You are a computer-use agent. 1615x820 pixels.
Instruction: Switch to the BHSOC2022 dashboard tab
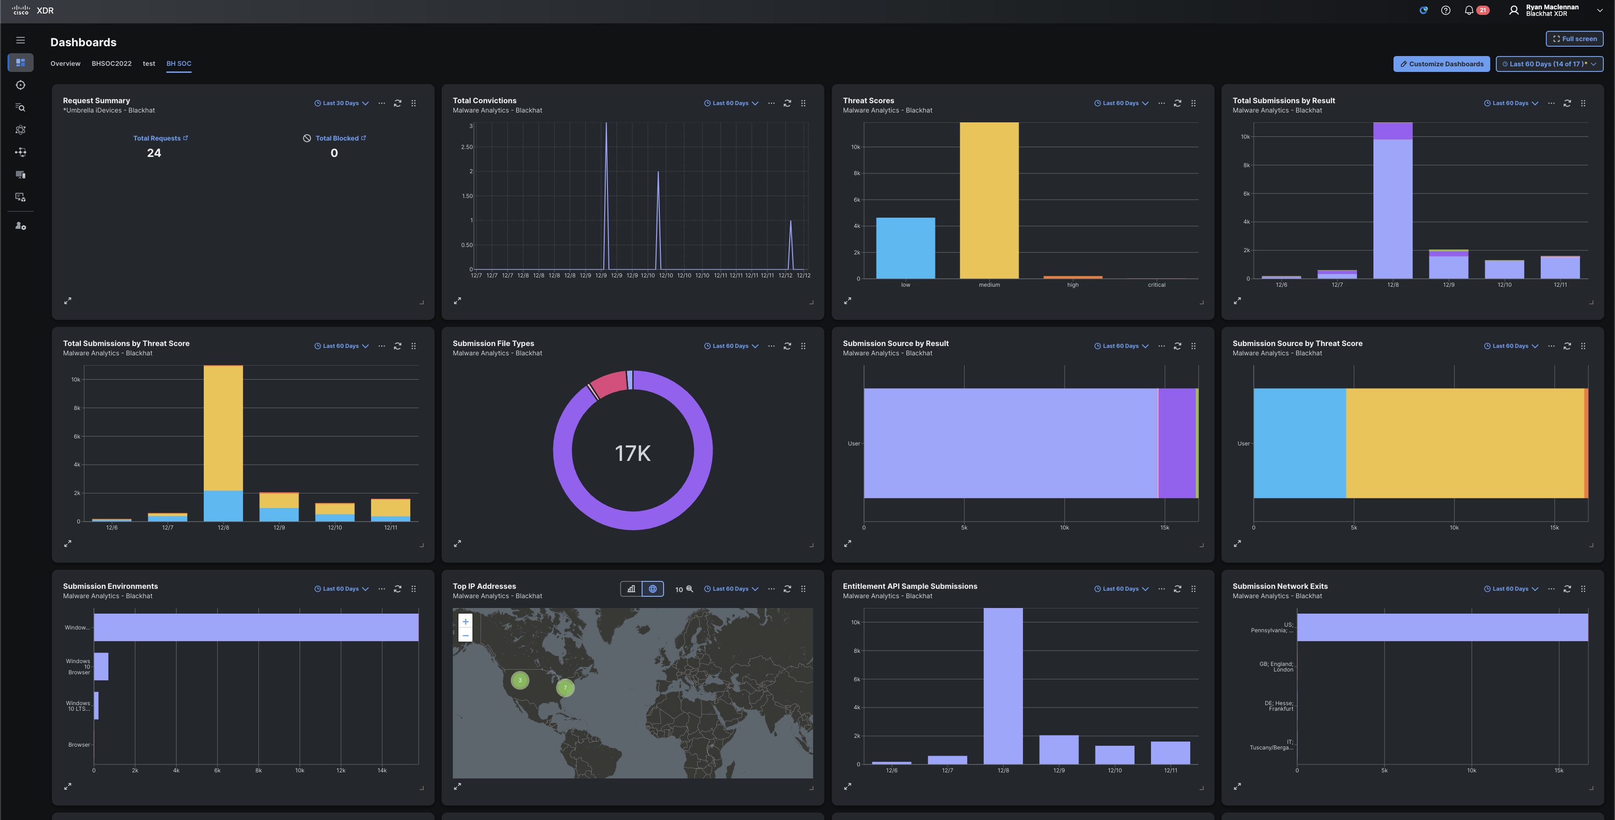tap(112, 63)
